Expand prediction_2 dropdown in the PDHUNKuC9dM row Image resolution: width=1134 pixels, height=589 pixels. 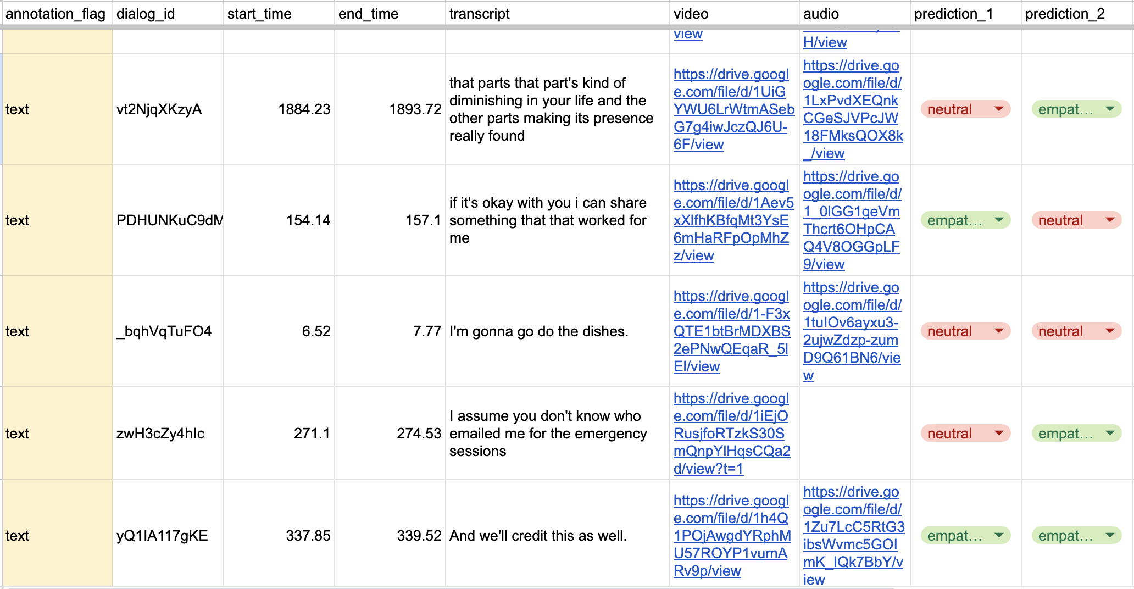tap(1076, 220)
